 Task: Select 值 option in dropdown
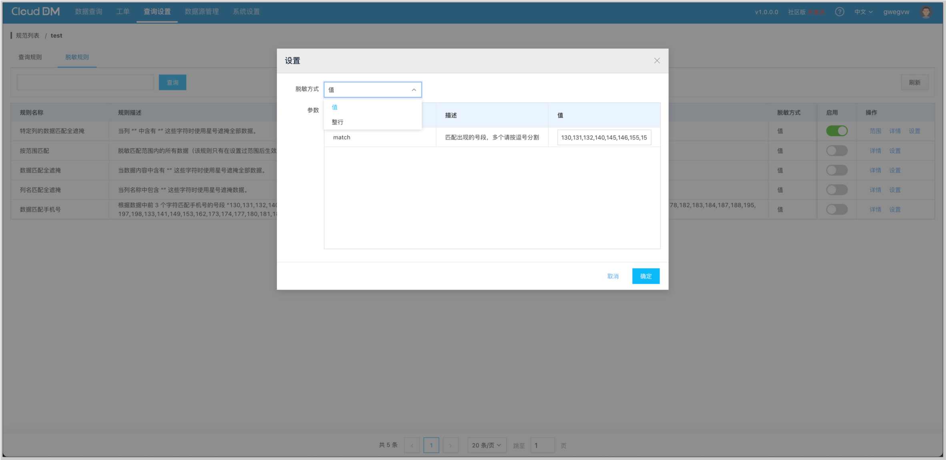click(335, 107)
